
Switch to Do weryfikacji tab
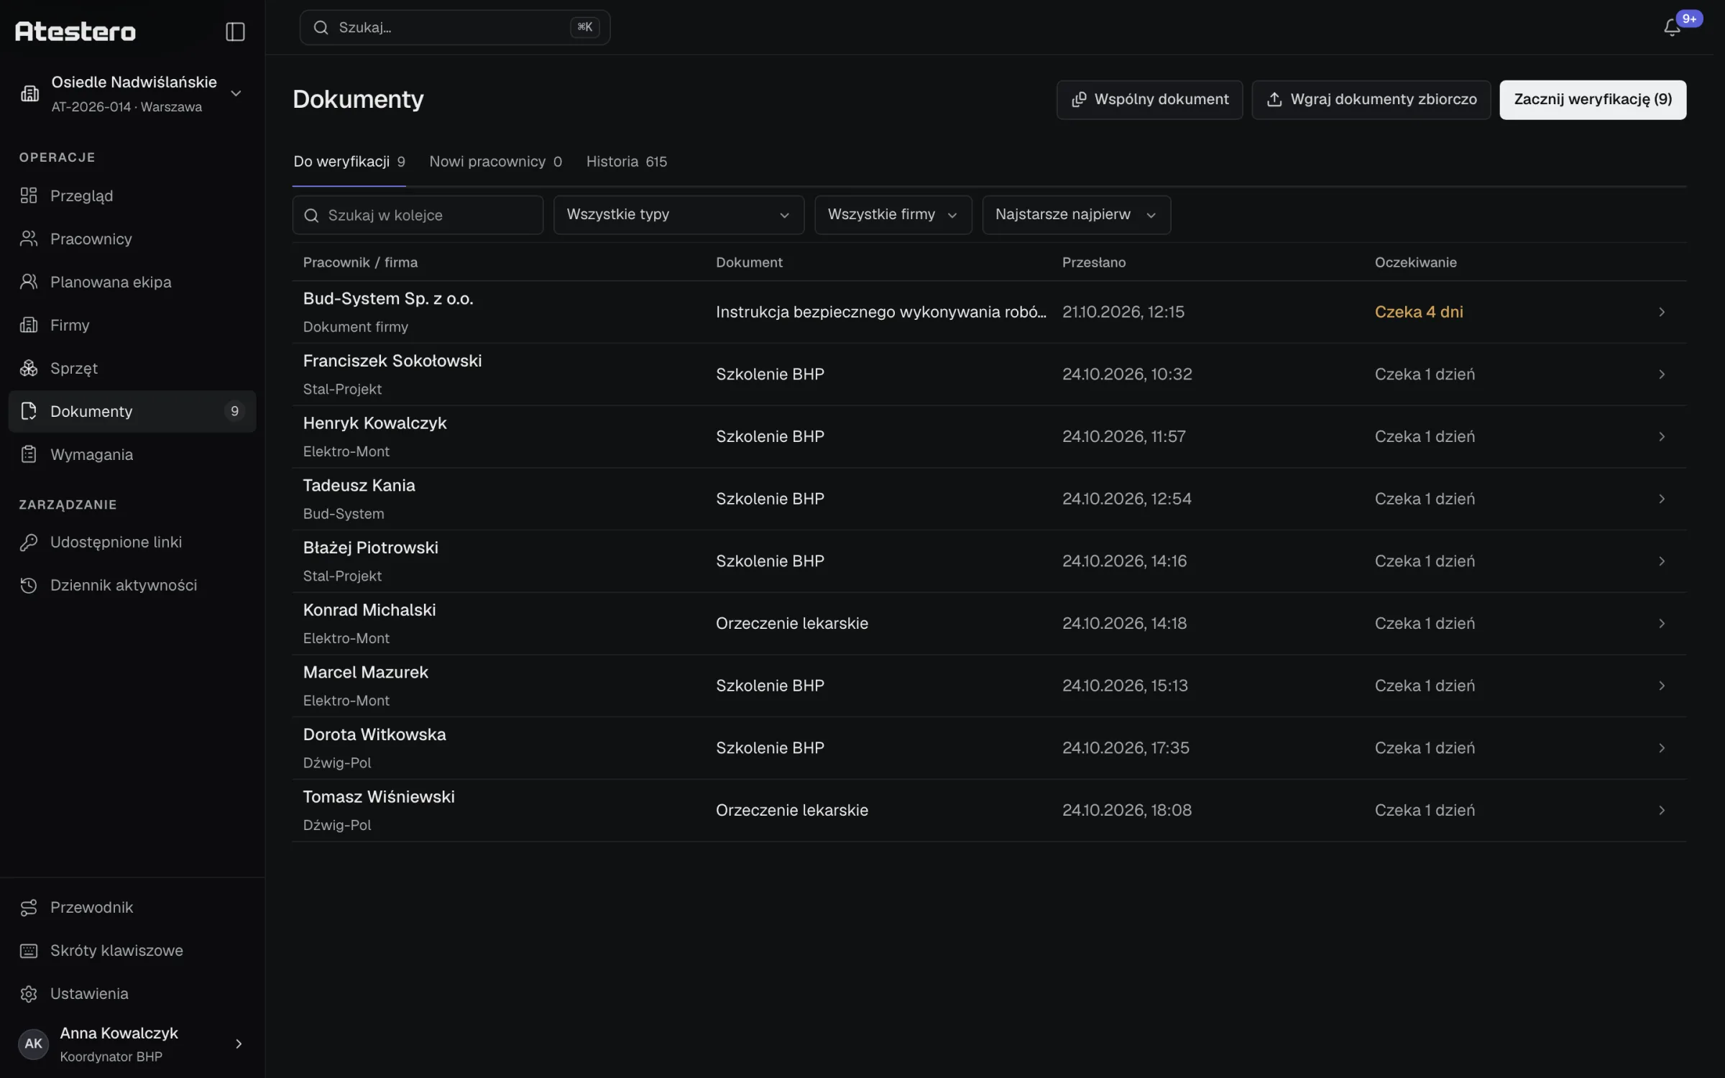pos(349,162)
